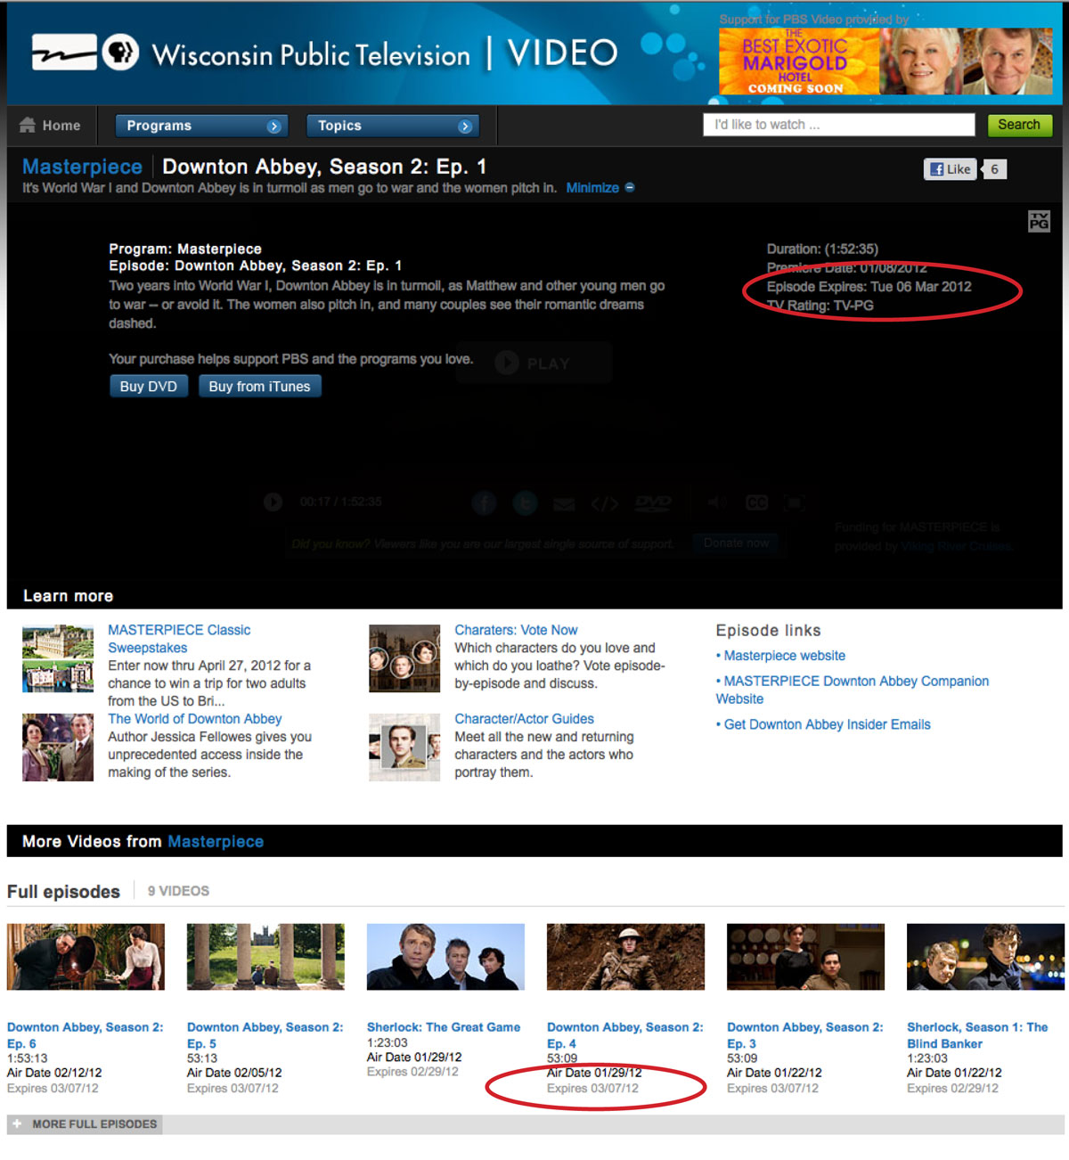Open Sherlock: The Great Game title link
This screenshot has height=1160, width=1069.
444,1027
